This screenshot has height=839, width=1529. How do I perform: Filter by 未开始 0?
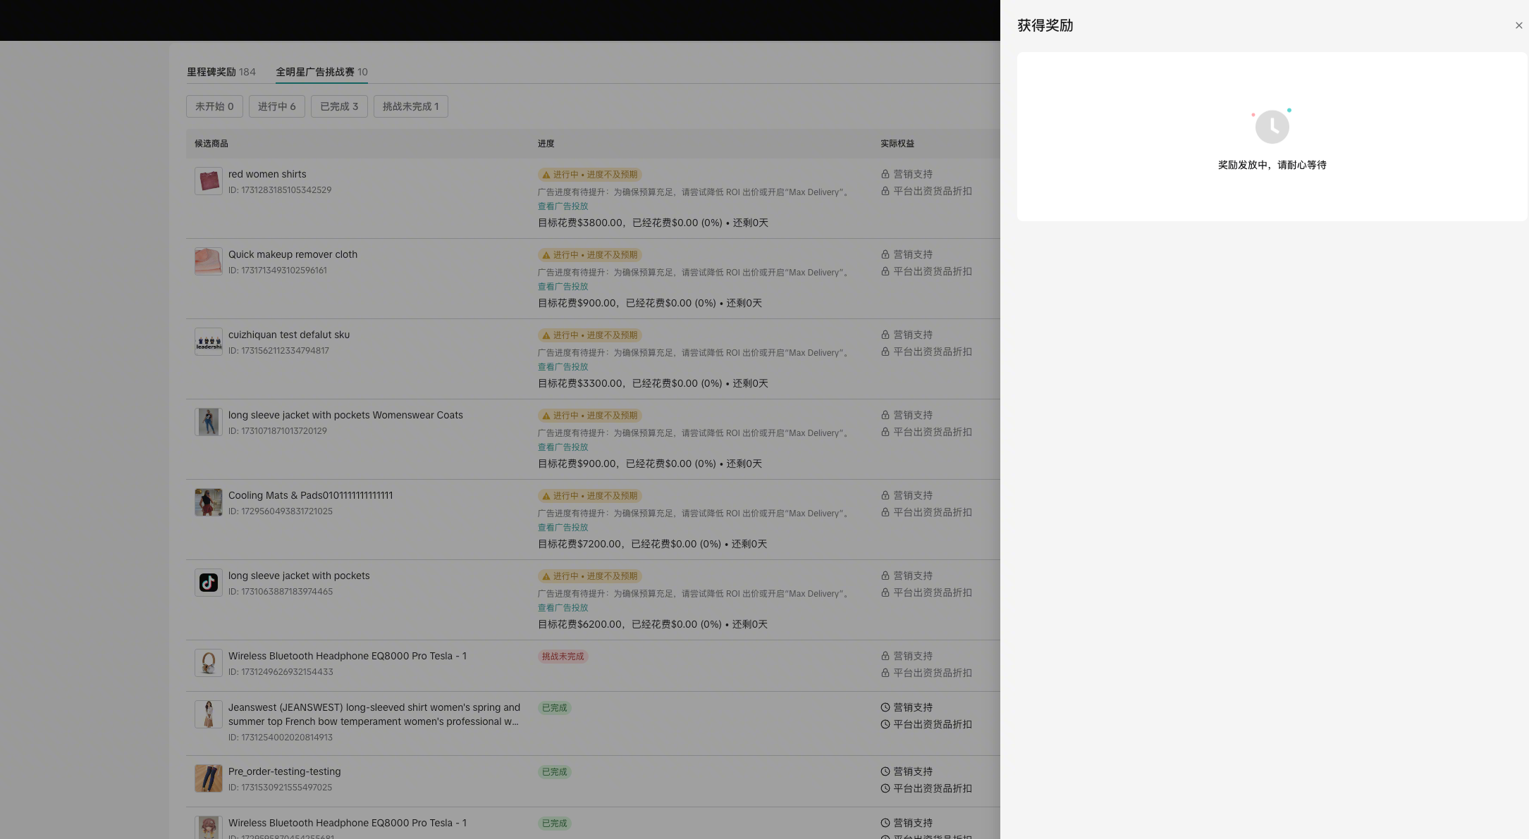tap(214, 106)
